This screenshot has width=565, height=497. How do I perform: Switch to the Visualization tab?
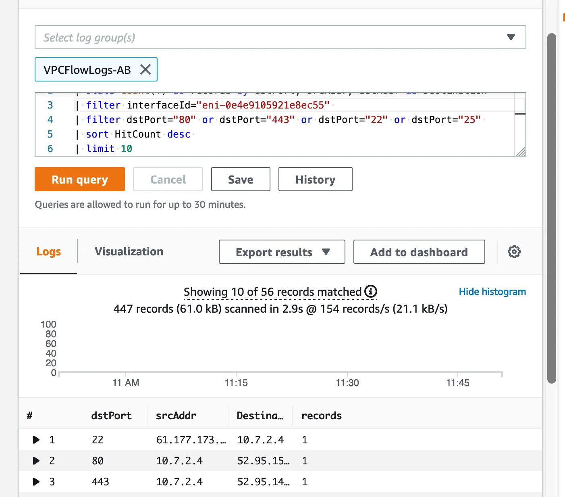[129, 252]
